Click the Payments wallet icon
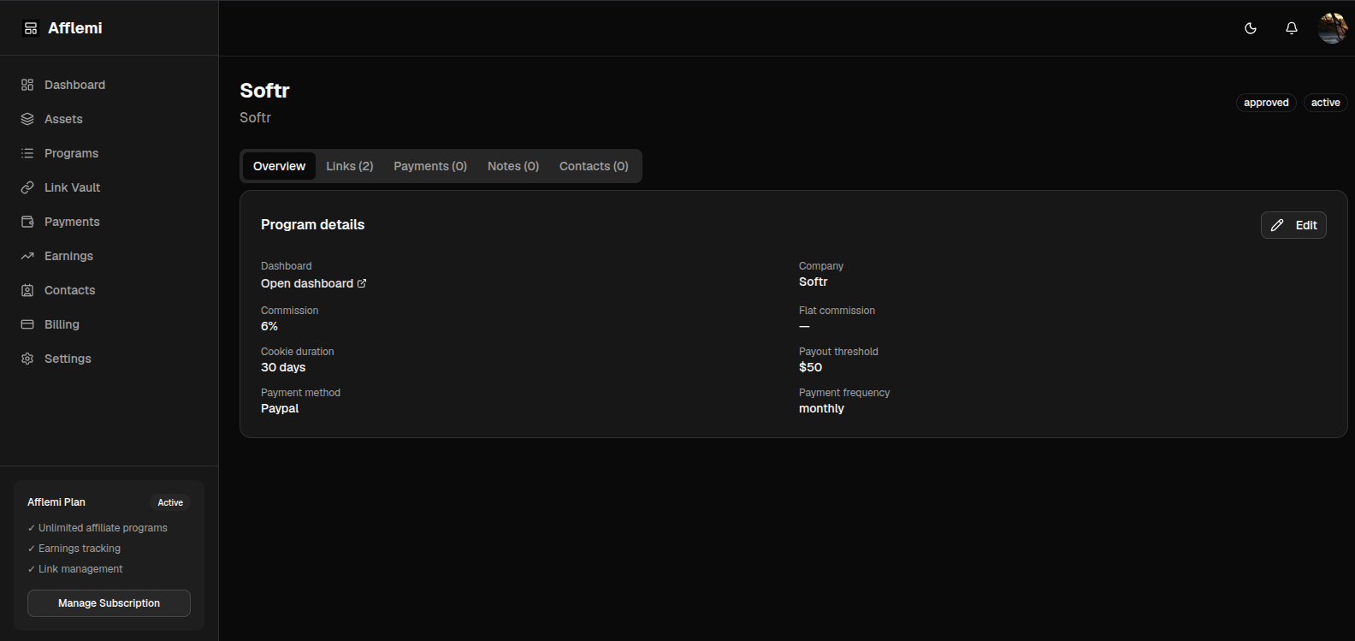This screenshot has height=641, width=1355. pos(27,222)
